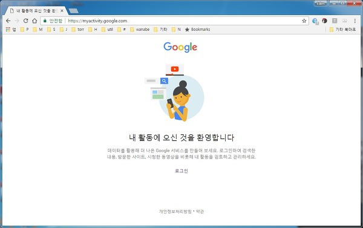Reload the current page
The height and width of the screenshot is (228, 363).
(25, 21)
